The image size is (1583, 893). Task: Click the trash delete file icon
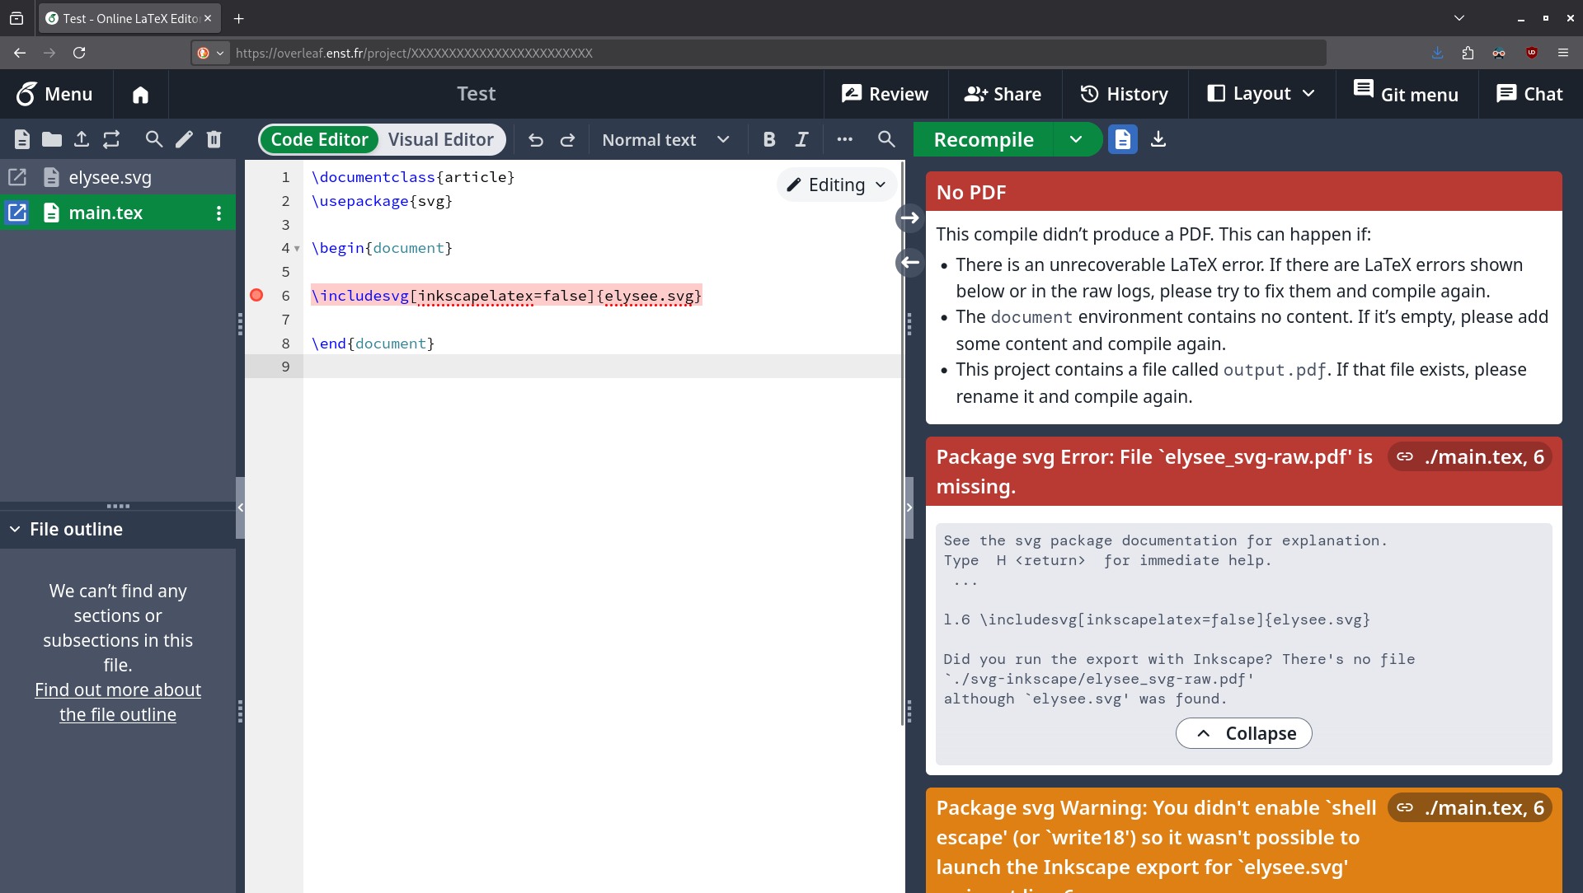coord(214,139)
